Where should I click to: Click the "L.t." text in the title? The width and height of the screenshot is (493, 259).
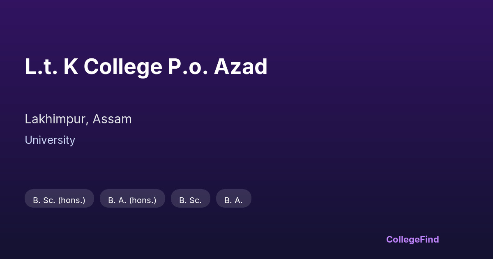pyautogui.click(x=40, y=67)
